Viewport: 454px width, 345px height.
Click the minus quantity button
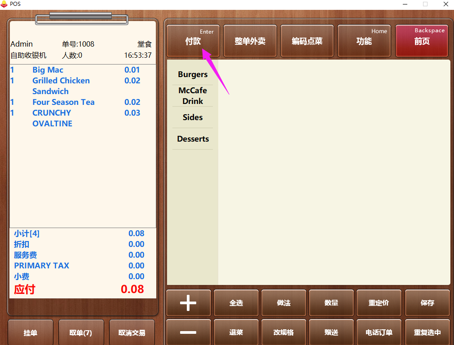tap(189, 332)
